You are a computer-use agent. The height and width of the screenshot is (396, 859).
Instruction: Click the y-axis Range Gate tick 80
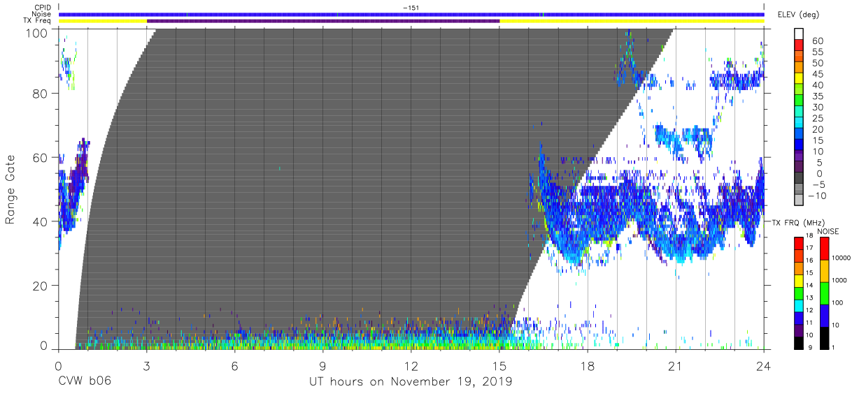[x=41, y=94]
